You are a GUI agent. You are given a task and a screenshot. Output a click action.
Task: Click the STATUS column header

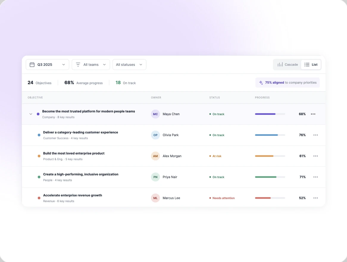(x=215, y=97)
